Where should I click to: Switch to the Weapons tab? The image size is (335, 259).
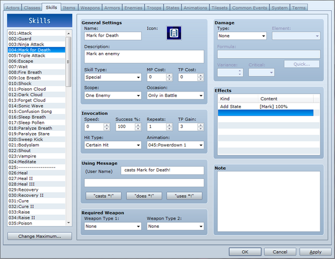90,8
